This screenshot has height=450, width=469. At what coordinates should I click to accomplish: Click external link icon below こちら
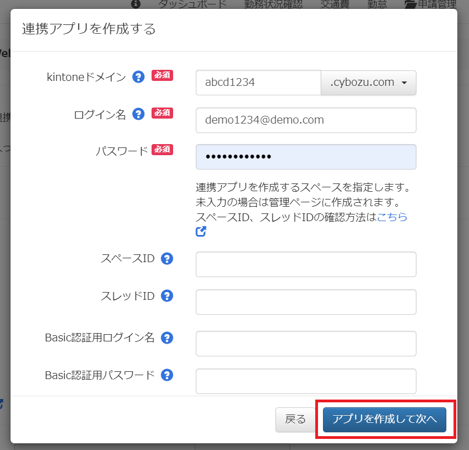[201, 232]
